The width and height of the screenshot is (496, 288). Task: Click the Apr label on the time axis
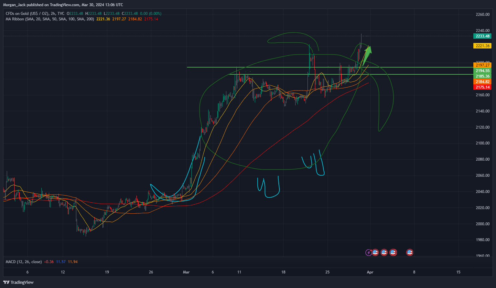coord(370,272)
